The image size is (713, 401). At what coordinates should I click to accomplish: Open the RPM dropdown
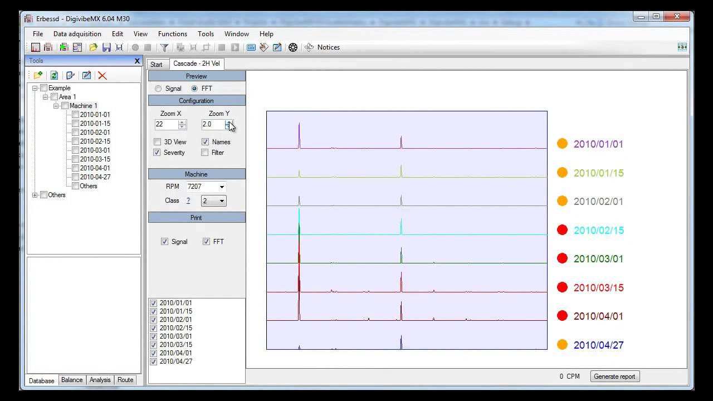[222, 187]
